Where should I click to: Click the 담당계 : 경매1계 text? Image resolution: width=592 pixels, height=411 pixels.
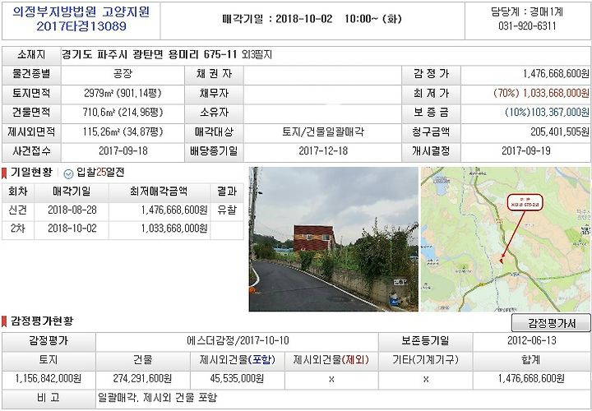(x=527, y=12)
